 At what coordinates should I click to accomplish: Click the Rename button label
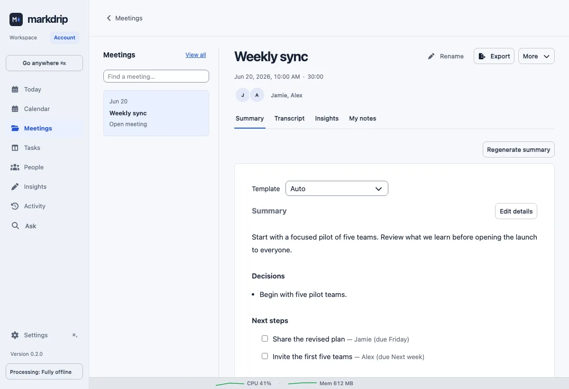pos(452,56)
